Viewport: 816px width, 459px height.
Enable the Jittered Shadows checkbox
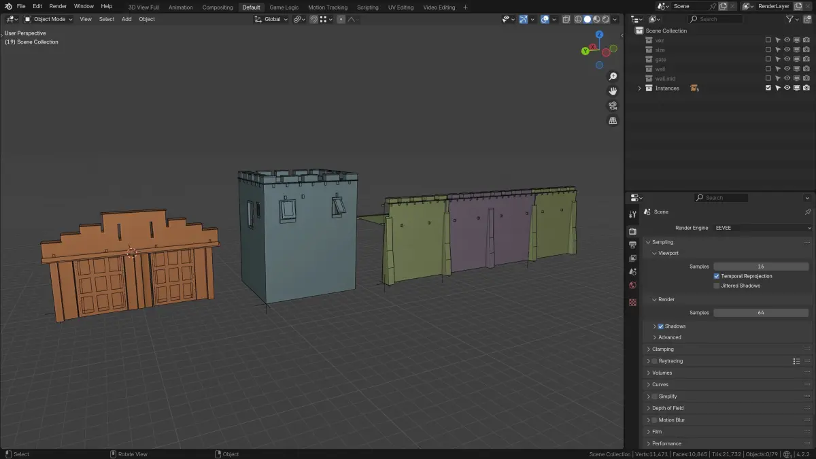(x=717, y=286)
